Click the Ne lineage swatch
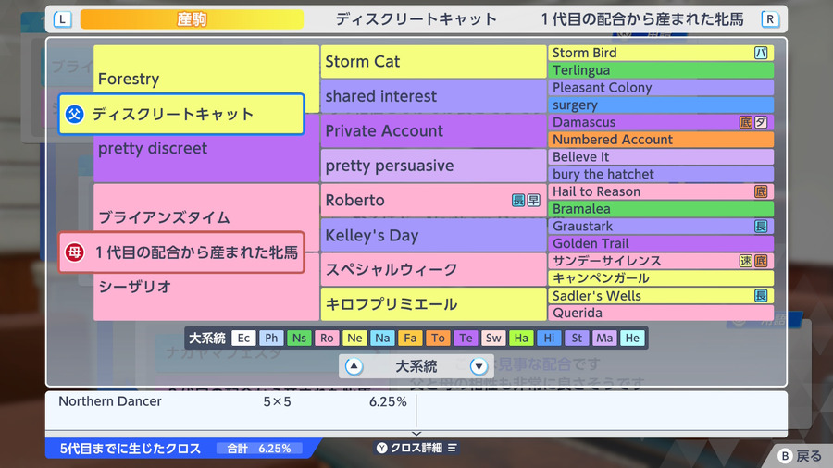 354,338
